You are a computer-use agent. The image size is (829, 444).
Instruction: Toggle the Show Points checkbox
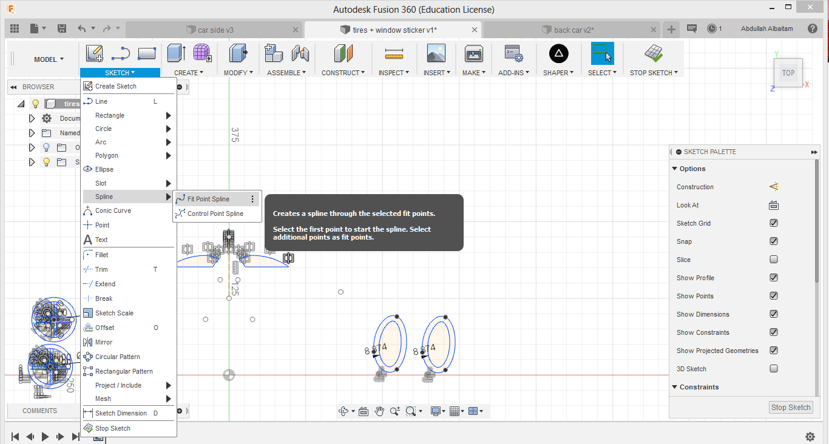point(774,296)
